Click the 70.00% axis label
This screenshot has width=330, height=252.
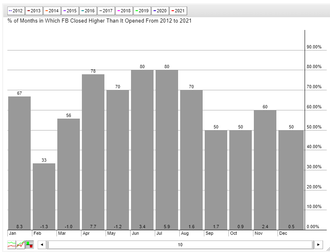coord(314,87)
